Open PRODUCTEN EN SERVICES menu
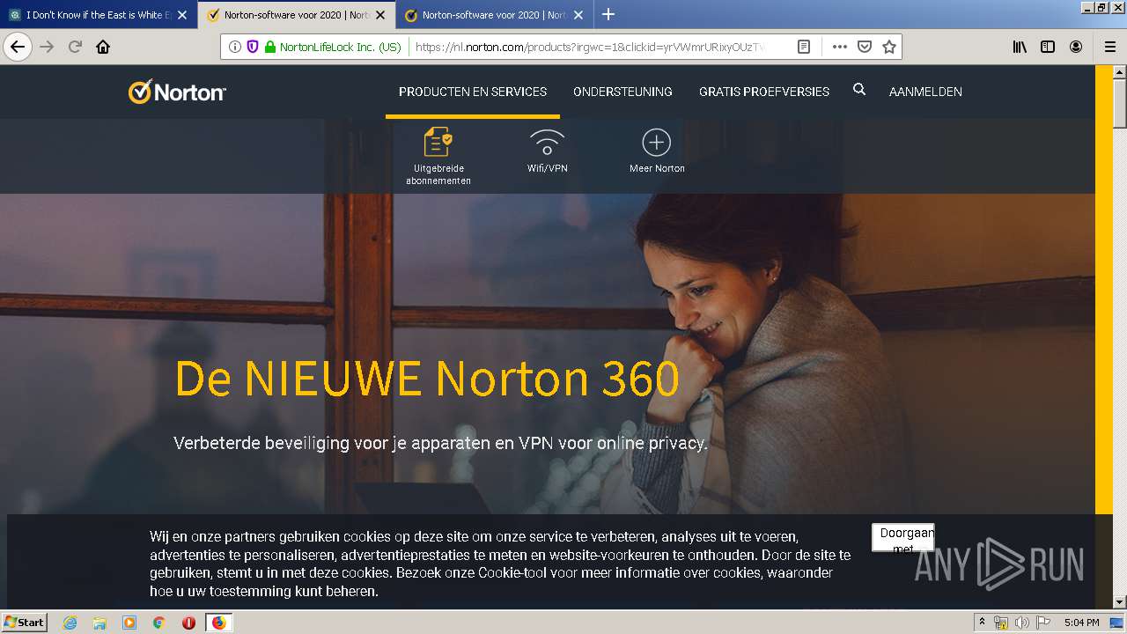Viewport: 1127px width, 634px height. coord(473,92)
